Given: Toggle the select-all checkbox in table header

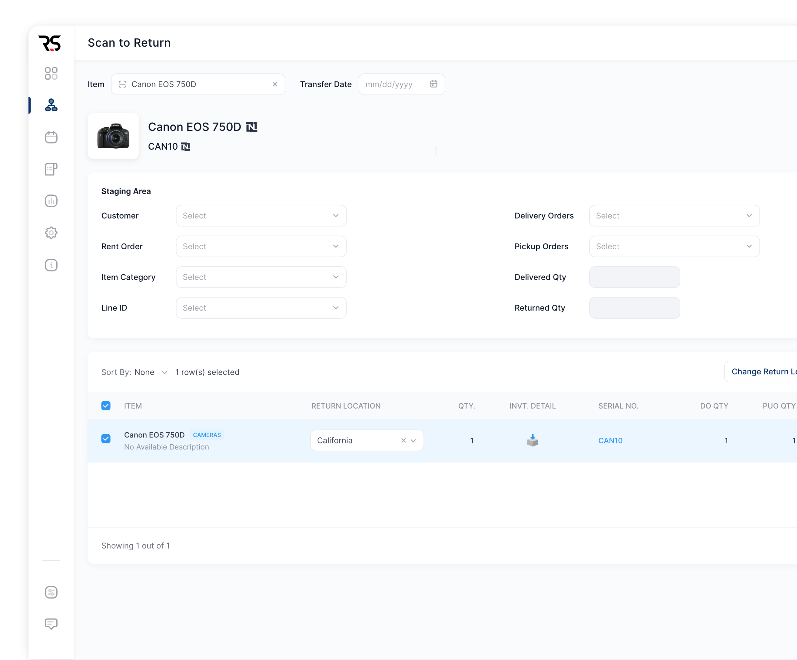Looking at the screenshot, I should [106, 405].
